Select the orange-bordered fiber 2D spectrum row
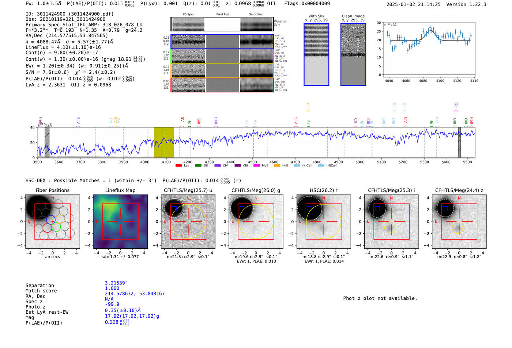Screen dimensions: 512x348 click(x=222, y=70)
